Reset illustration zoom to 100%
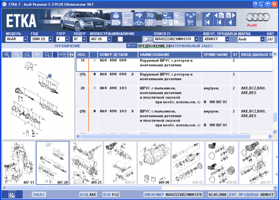279x200 pixels. coord(37,55)
